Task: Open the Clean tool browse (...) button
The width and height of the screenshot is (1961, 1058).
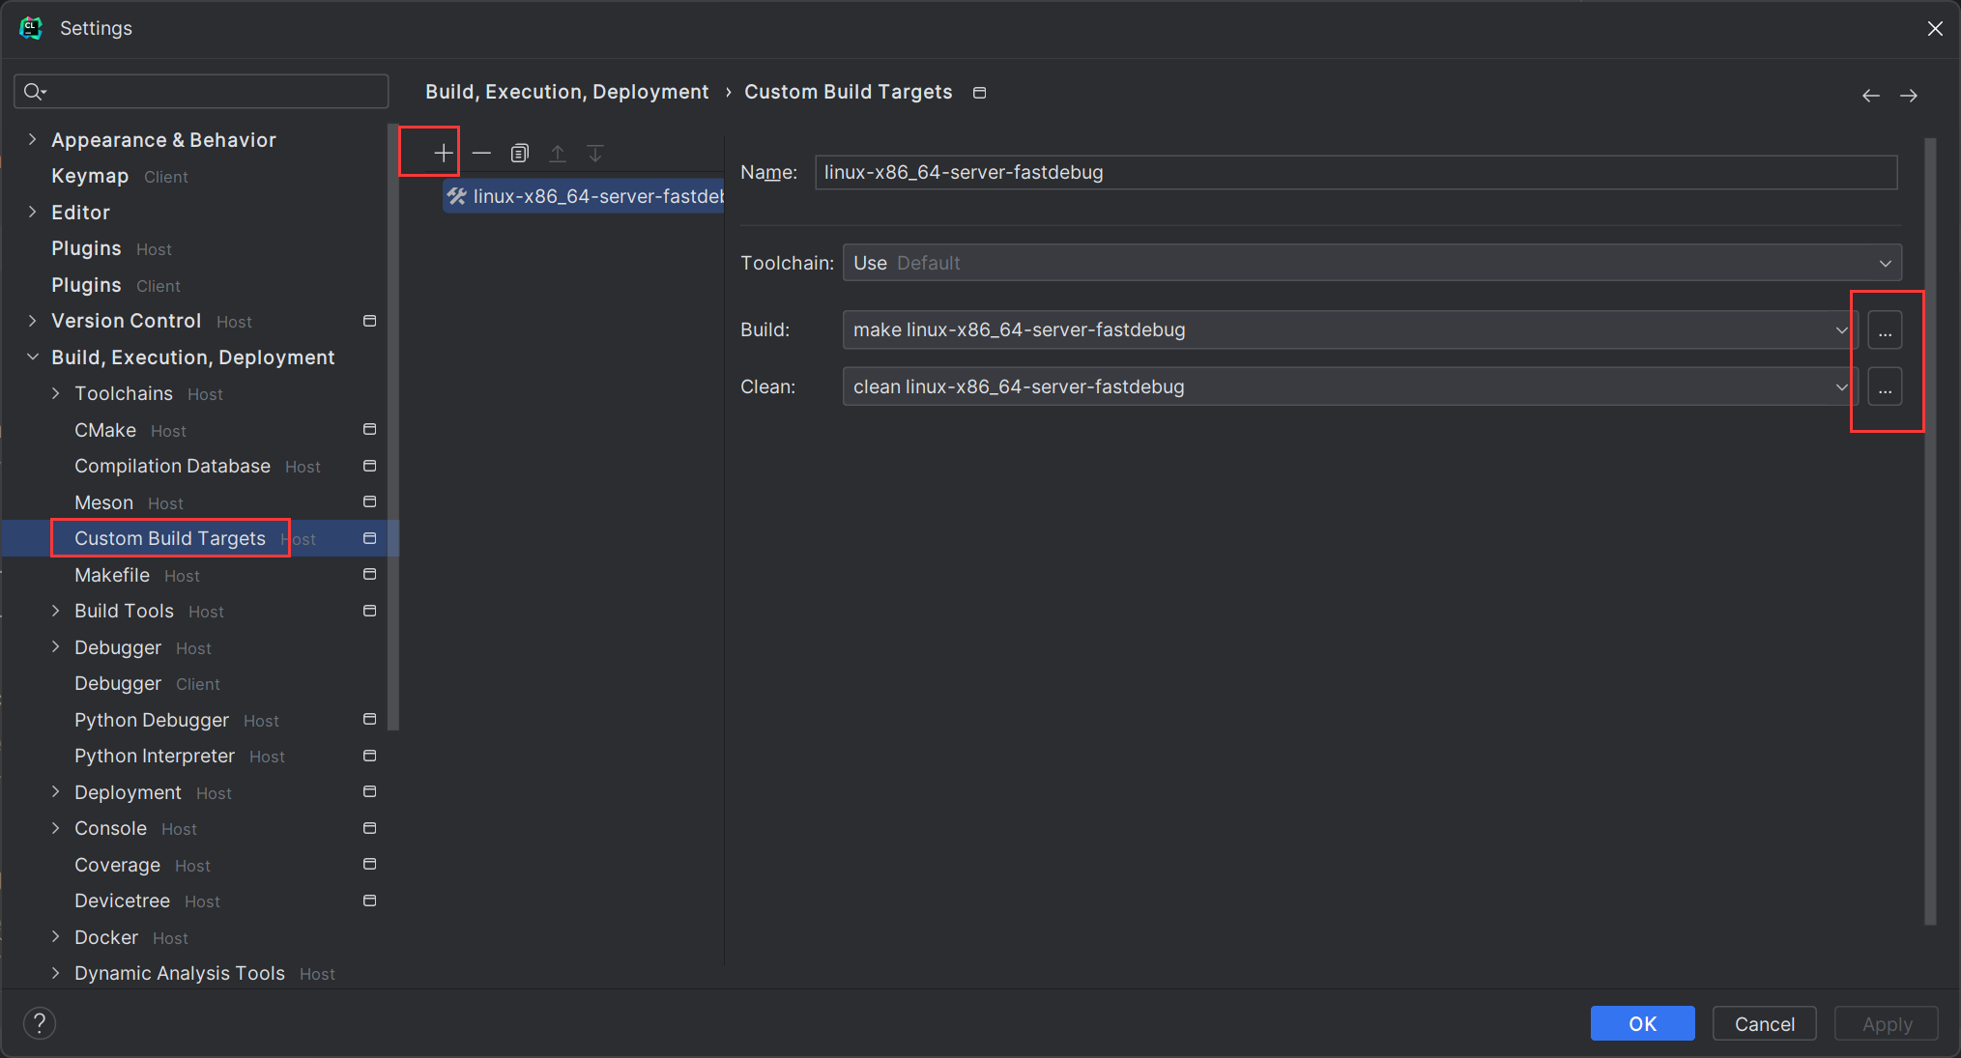Action: pyautogui.click(x=1884, y=387)
